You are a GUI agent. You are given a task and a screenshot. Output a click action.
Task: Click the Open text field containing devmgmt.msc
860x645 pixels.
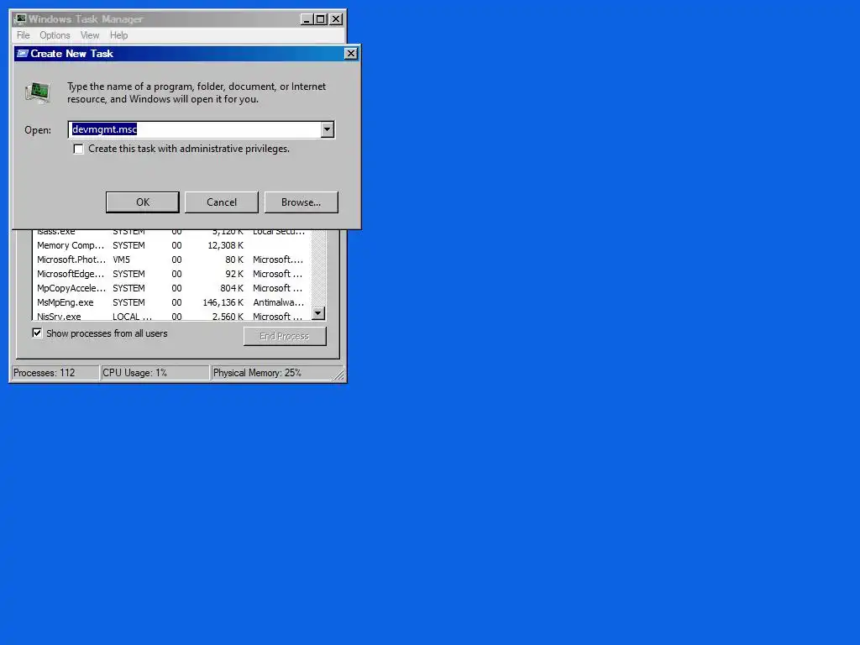click(x=195, y=129)
